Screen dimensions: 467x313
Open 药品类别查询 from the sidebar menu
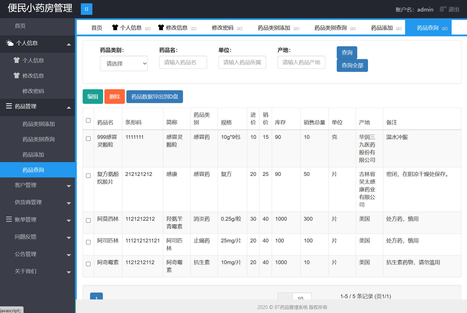point(39,139)
